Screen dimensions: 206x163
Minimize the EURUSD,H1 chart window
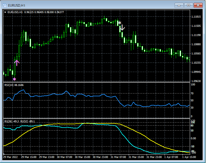pyautogui.click(x=179, y=5)
